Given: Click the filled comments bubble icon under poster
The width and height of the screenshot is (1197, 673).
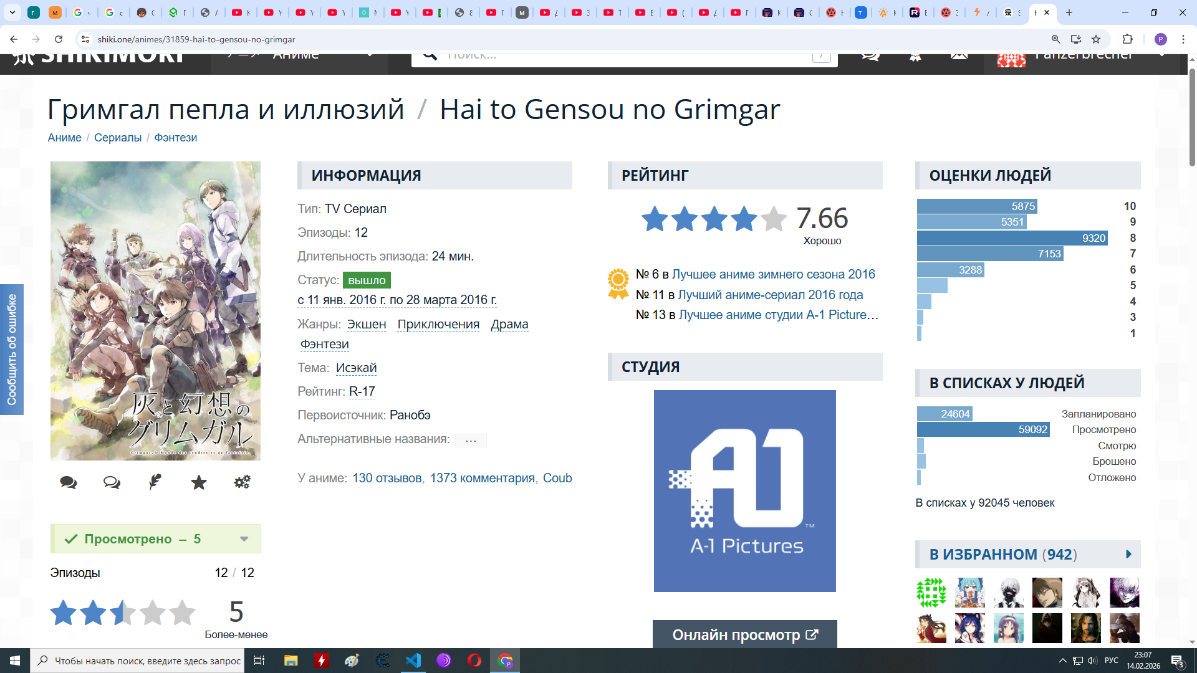Looking at the screenshot, I should pos(69,482).
